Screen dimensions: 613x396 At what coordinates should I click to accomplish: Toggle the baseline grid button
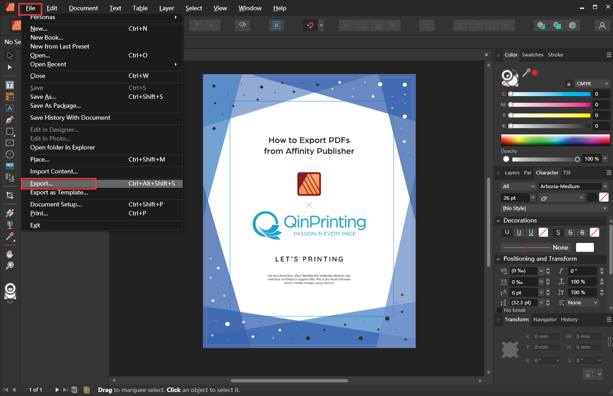click(276, 25)
